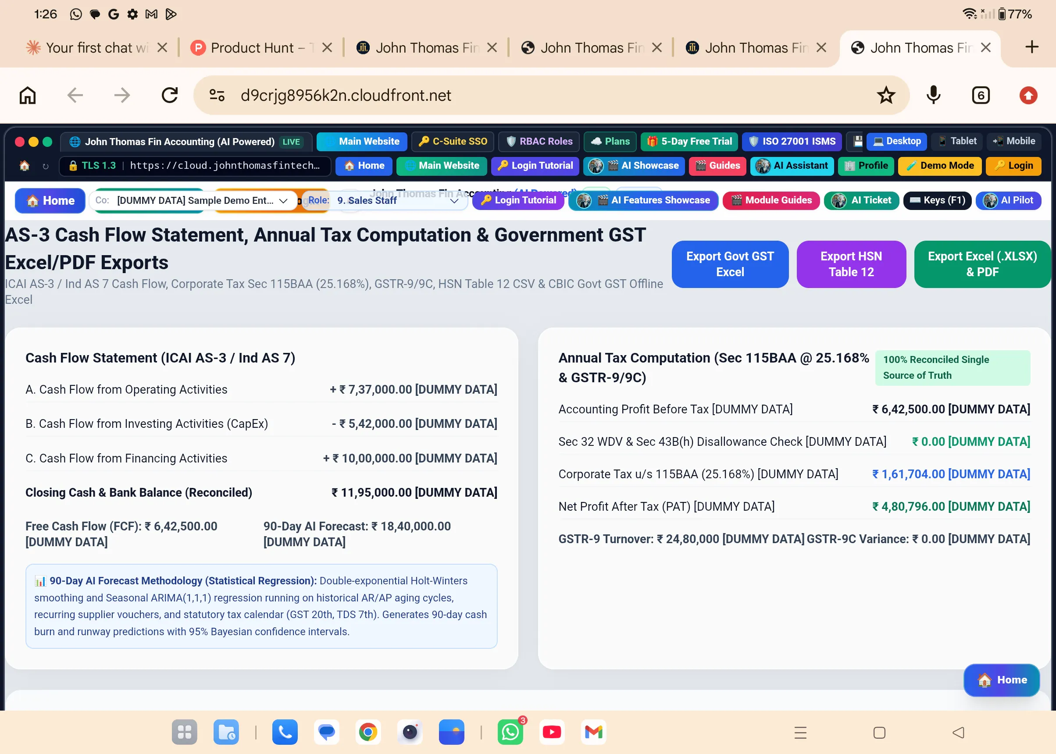Switch preview to Desktop view

click(897, 141)
